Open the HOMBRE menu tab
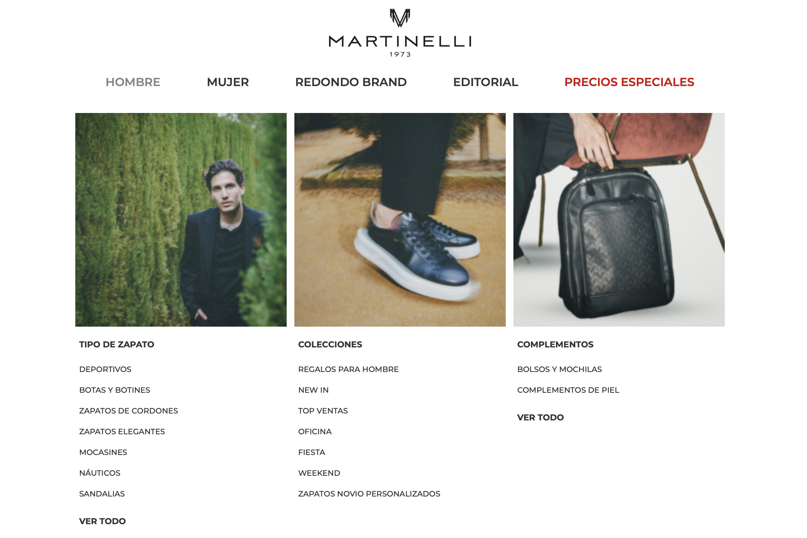 [133, 82]
